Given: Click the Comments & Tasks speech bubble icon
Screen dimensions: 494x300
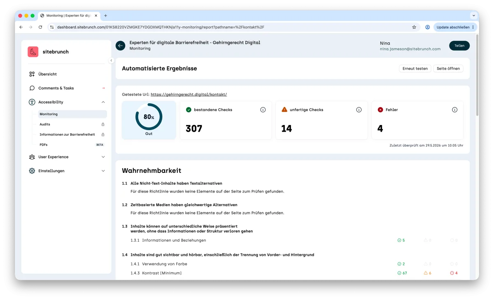Looking at the screenshot, I should [32, 88].
